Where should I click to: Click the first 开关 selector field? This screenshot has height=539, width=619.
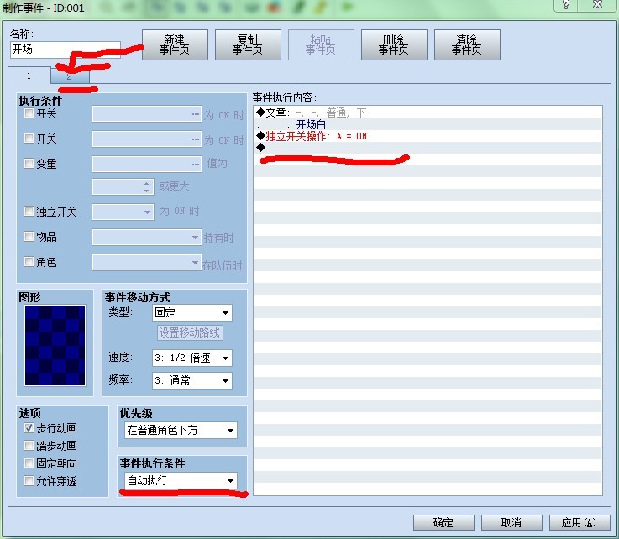point(147,114)
